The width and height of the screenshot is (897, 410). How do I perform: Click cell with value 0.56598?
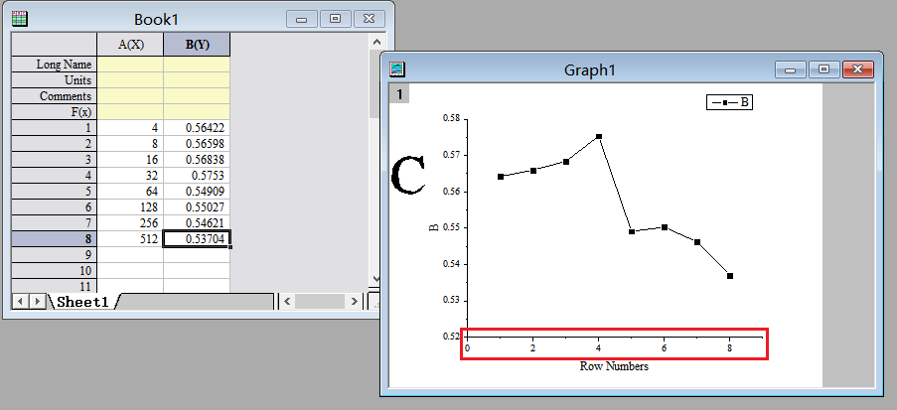(197, 144)
